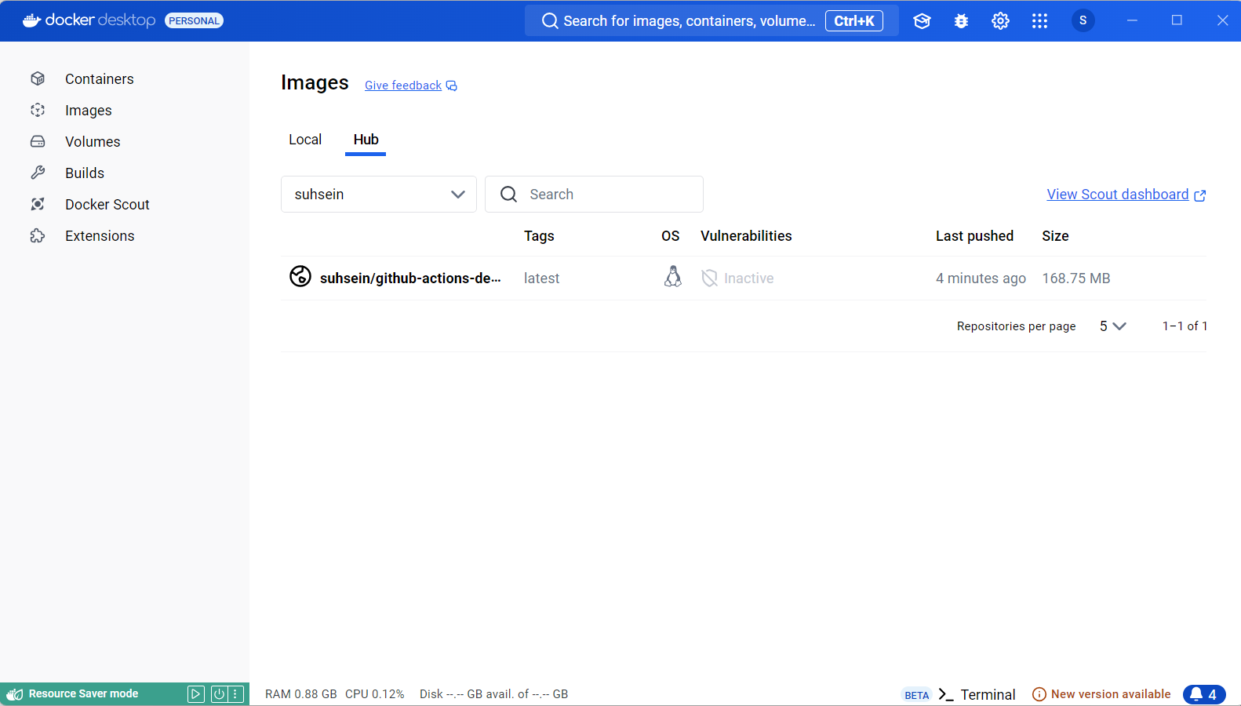Click the Last pushed column header
Viewport: 1241px width, 706px height.
pos(974,236)
